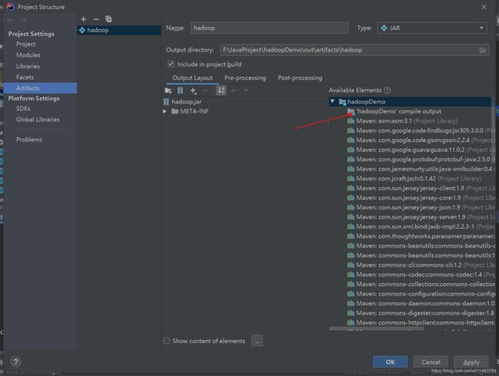
Task: Open Global Libraries section
Action: tap(38, 120)
